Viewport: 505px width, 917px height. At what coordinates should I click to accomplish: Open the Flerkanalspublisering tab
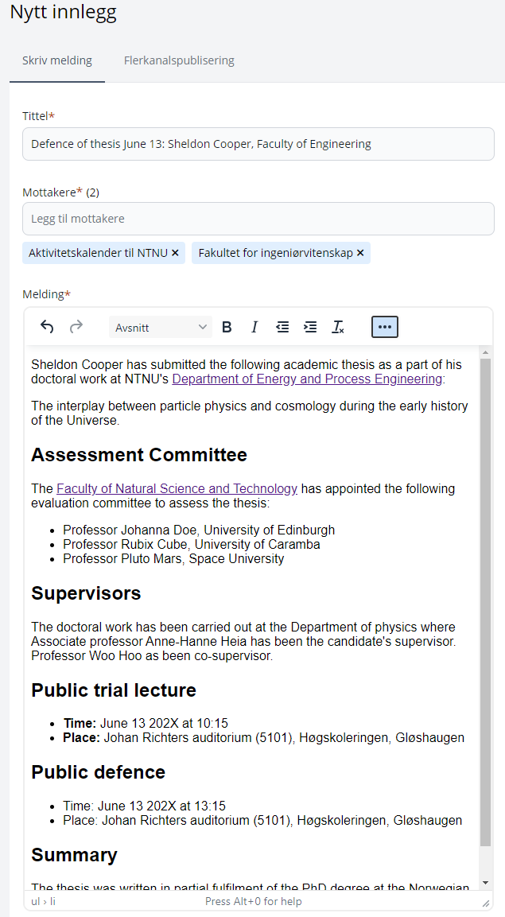179,60
